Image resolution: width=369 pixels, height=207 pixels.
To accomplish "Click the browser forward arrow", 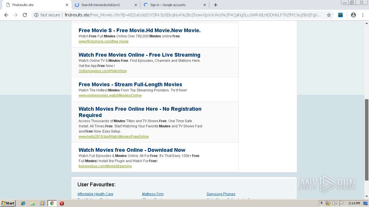I will (16, 15).
